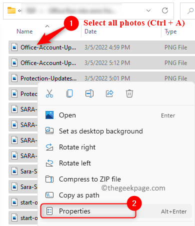
Task: Click the back chevrons in address path
Action: pos(19,11)
